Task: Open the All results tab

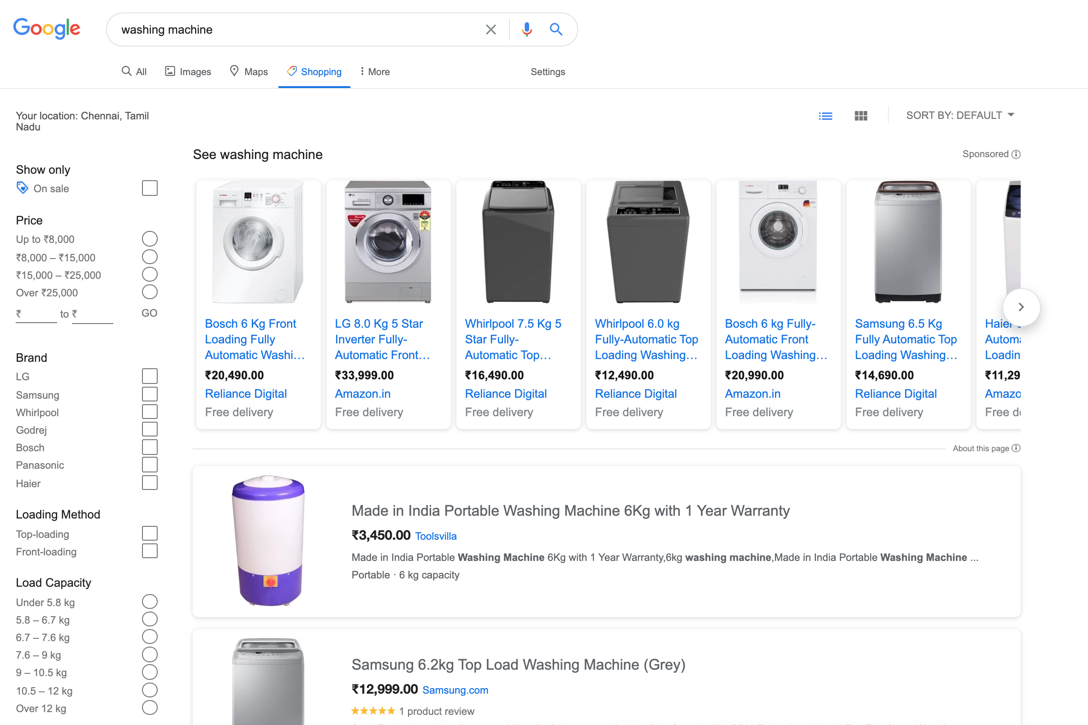Action: [134, 71]
